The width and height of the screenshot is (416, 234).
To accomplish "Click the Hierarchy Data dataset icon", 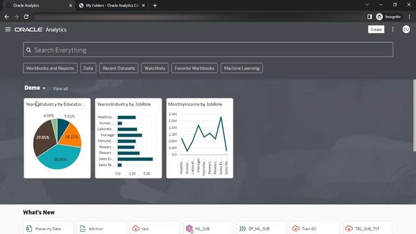I will pos(29,228).
